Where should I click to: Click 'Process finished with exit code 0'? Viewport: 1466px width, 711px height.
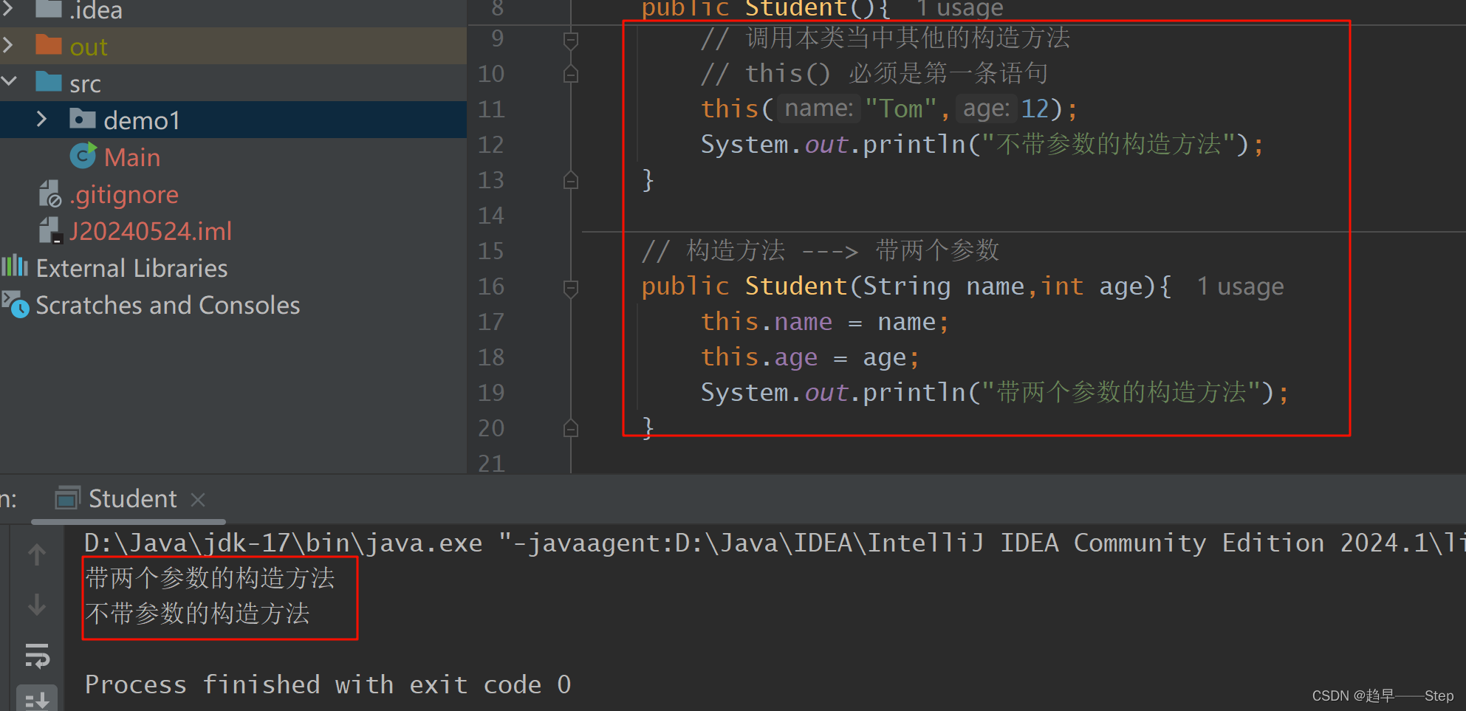pyautogui.click(x=328, y=684)
